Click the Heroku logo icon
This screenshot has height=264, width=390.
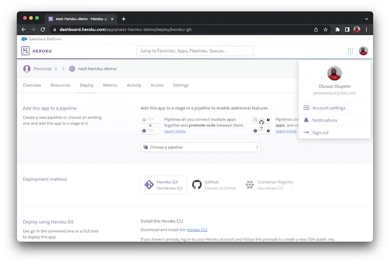pyautogui.click(x=25, y=51)
